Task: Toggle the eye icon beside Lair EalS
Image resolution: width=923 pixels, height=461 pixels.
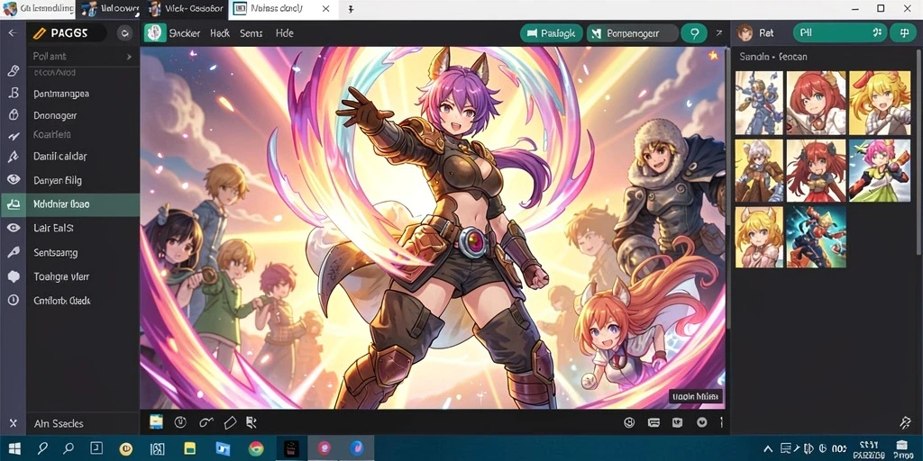Action: click(13, 228)
